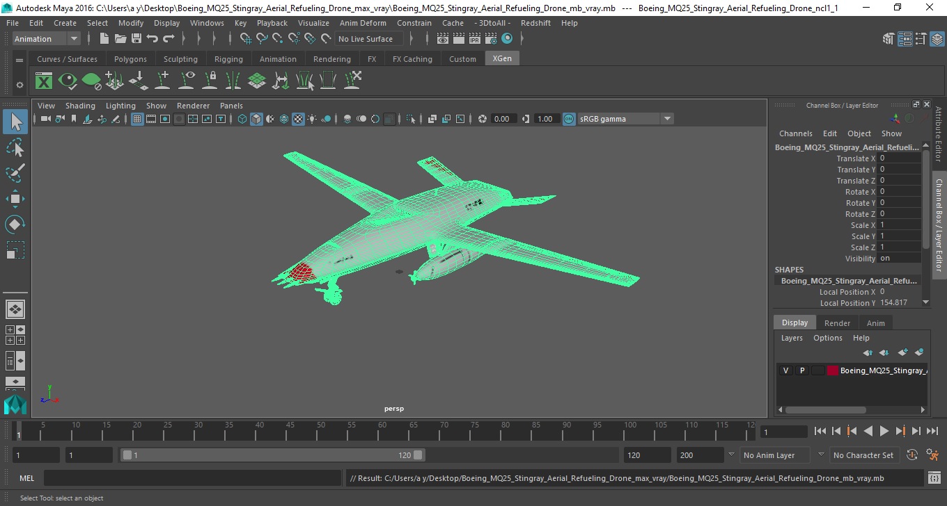Open the Anim Deform menu
The height and width of the screenshot is (506, 947).
363,23
